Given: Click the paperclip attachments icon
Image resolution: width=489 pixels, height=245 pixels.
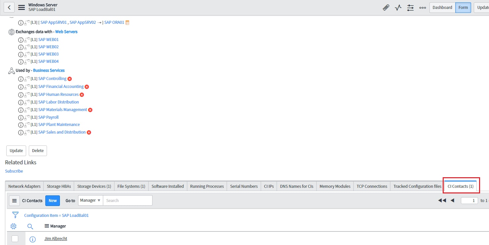Looking at the screenshot, I should click(x=386, y=8).
